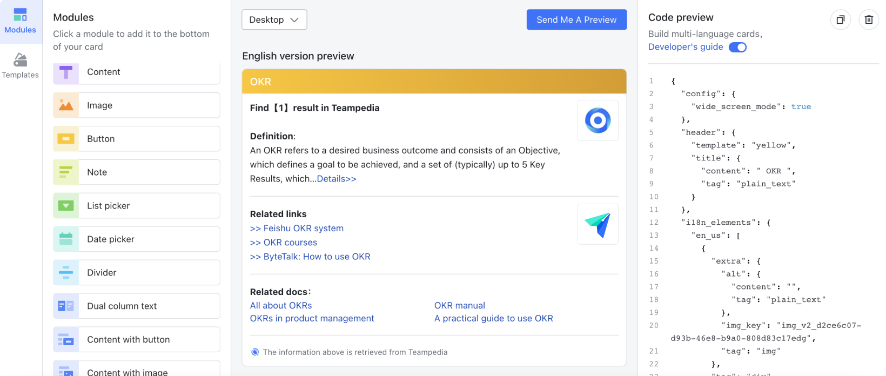Viewport: 886px width, 376px height.
Task: Click the OKR manual doc link
Action: (459, 306)
